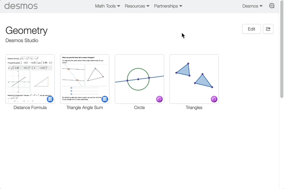The width and height of the screenshot is (284, 189).
Task: Open the language globe icon
Action: point(272,6)
